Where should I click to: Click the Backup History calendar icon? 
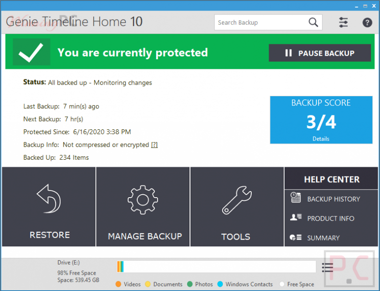(x=296, y=198)
